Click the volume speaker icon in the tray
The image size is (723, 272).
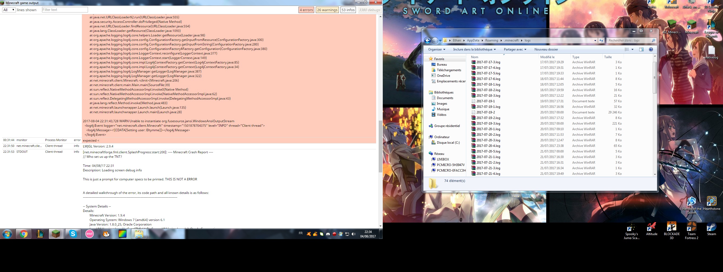point(353,234)
